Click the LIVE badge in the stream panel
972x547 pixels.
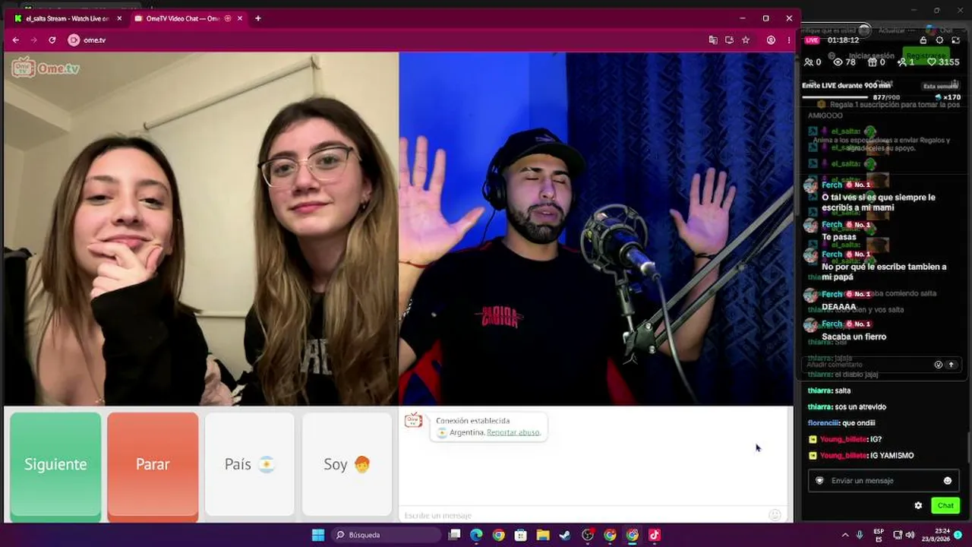813,40
